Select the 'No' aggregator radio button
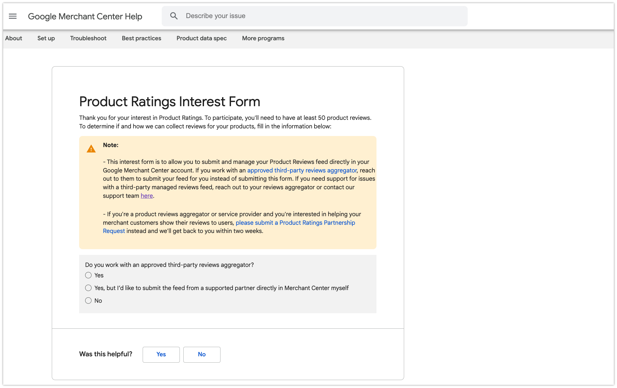 pos(88,301)
